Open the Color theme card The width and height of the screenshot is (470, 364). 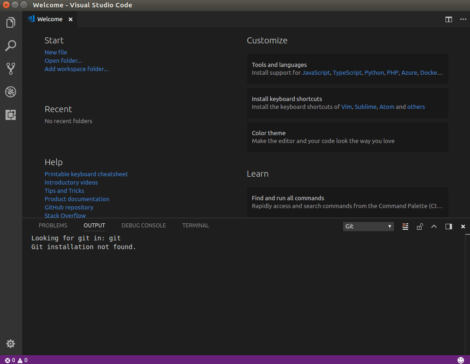pos(347,137)
